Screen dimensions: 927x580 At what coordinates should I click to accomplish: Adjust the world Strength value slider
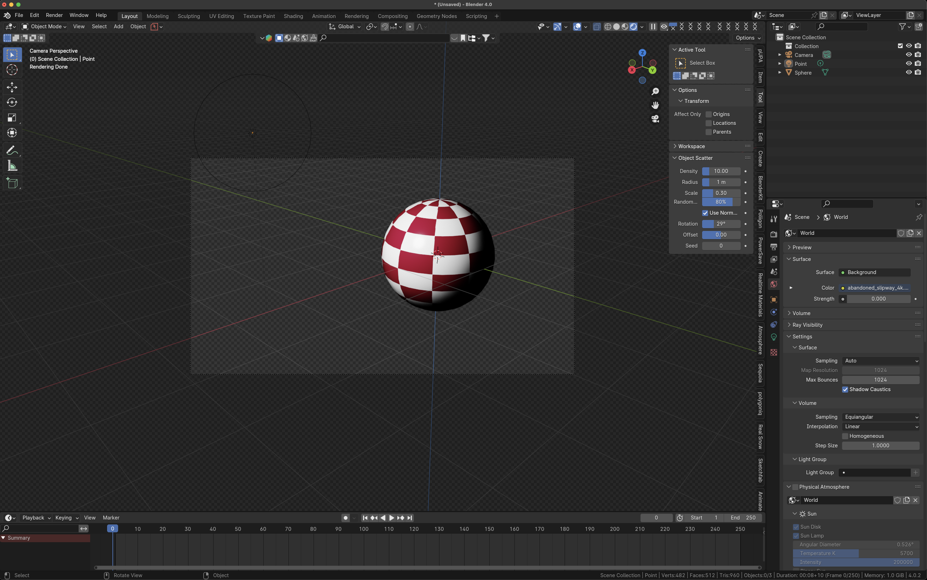coord(878,299)
